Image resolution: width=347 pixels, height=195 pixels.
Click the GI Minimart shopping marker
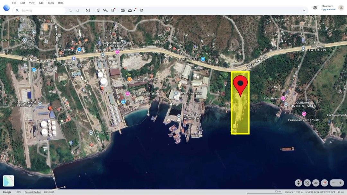[79, 49]
